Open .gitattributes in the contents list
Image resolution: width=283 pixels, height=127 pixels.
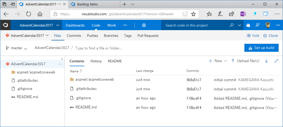[x=86, y=89]
